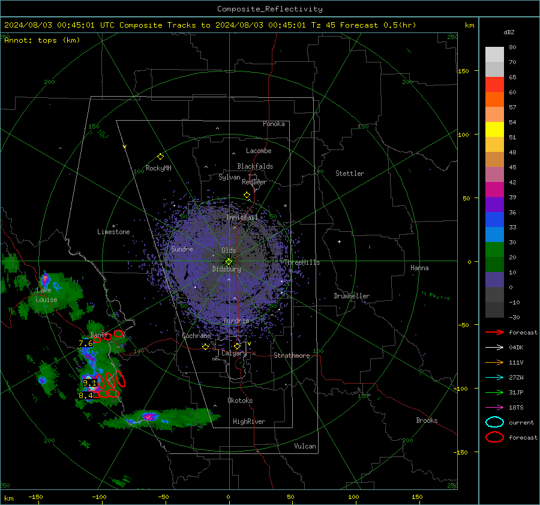The width and height of the screenshot is (540, 505).
Task: Click the 'current' legend label
Action: (521, 422)
